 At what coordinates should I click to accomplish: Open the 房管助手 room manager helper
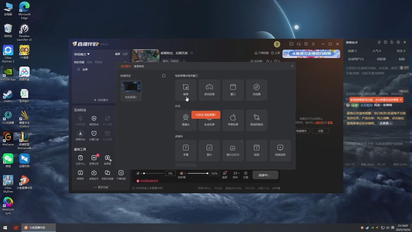coord(94,175)
